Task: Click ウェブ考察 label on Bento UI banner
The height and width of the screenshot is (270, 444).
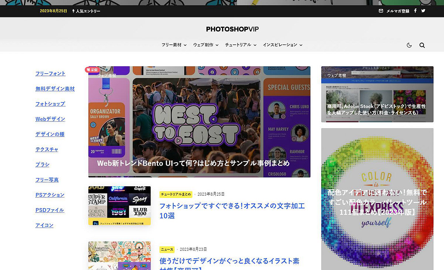Action: tap(107, 76)
